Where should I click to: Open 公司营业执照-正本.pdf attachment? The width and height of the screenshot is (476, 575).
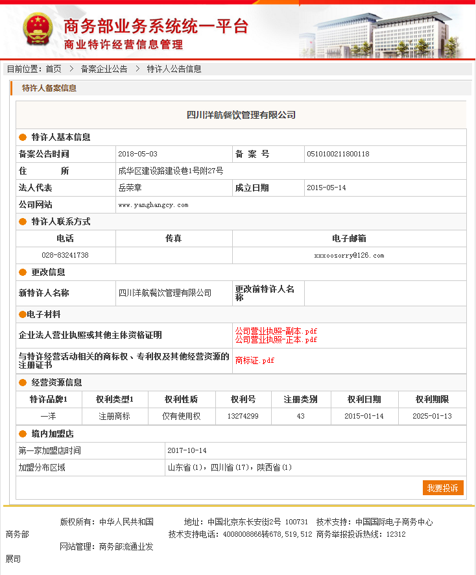[x=276, y=340]
